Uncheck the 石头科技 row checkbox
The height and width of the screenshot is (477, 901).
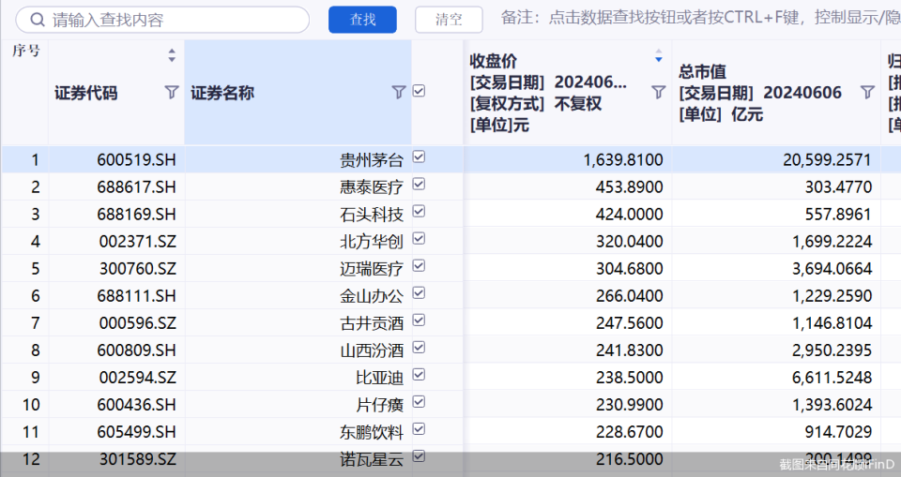point(419,211)
